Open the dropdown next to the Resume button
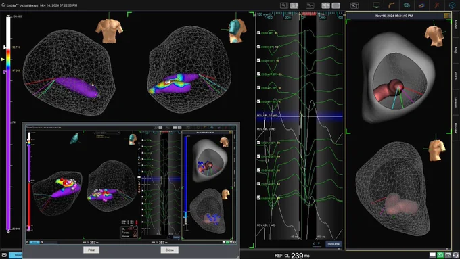The height and width of the screenshot is (259, 460). point(317,243)
